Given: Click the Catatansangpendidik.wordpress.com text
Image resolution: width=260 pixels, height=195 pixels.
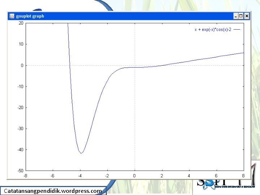Looking at the screenshot, I should pyautogui.click(x=53, y=191).
